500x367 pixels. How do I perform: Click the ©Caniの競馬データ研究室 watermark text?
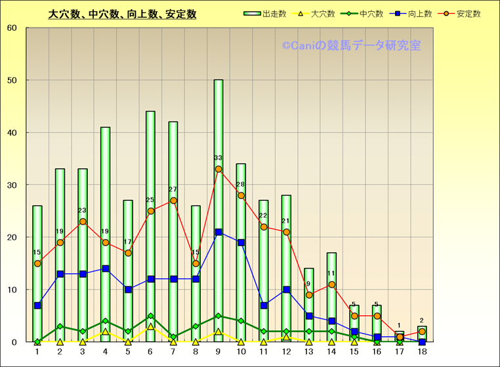point(352,46)
